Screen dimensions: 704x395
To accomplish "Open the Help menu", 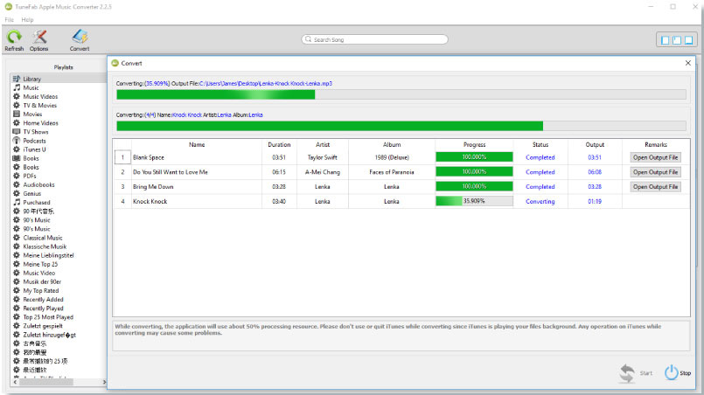I will click(x=27, y=20).
